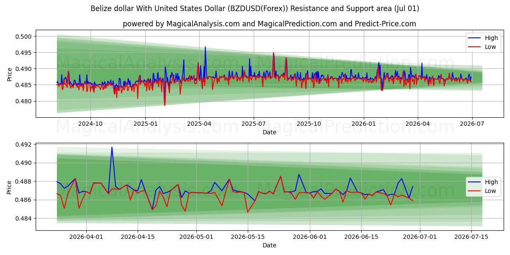Click the 0.488 tick on bottom chart

click(24, 181)
